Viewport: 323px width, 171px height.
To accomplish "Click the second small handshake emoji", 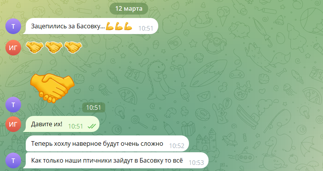I will pyautogui.click(x=54, y=47).
